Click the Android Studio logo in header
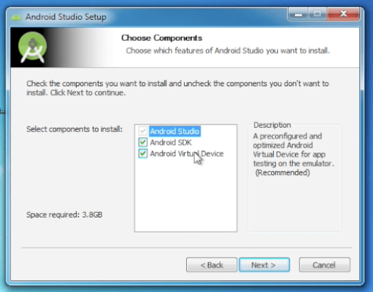This screenshot has width=373, height=292. pos(32,47)
